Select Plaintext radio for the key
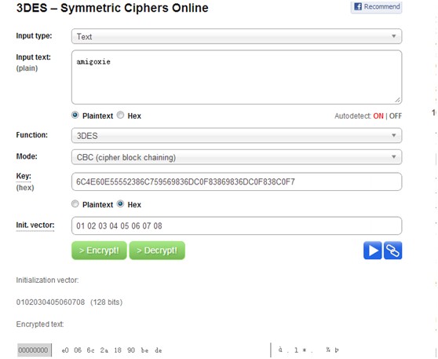Screen dimensions: 438x359 75,203
